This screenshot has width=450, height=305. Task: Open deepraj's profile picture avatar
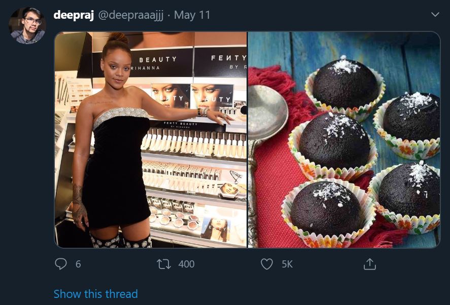tap(27, 25)
